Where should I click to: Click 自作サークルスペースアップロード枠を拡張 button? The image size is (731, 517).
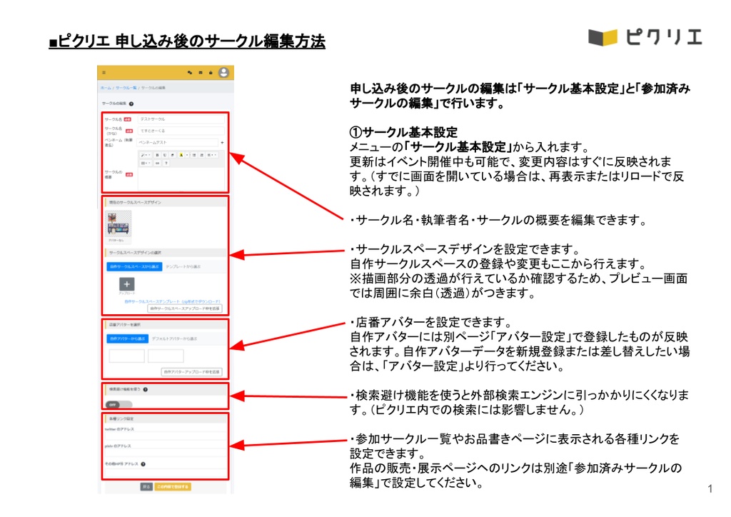point(185,308)
